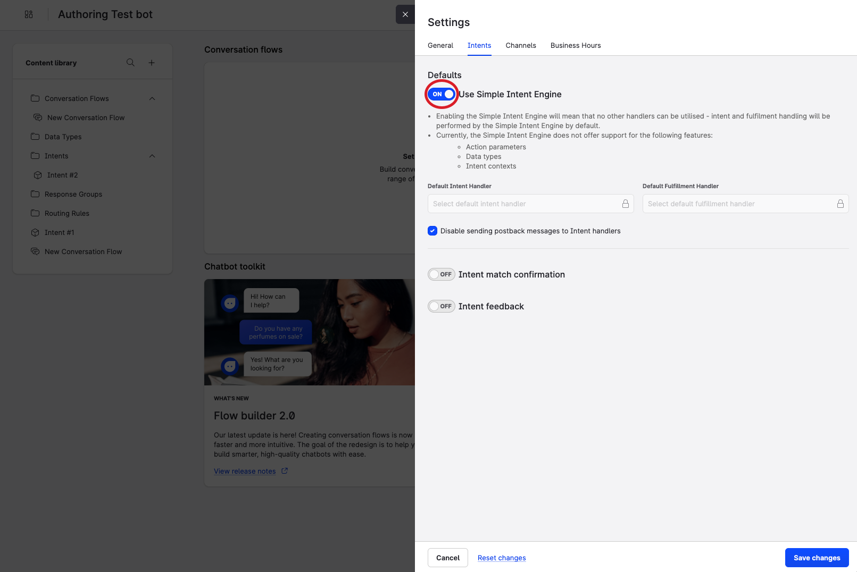
Task: Click the plus icon in Content library
Action: 152,63
